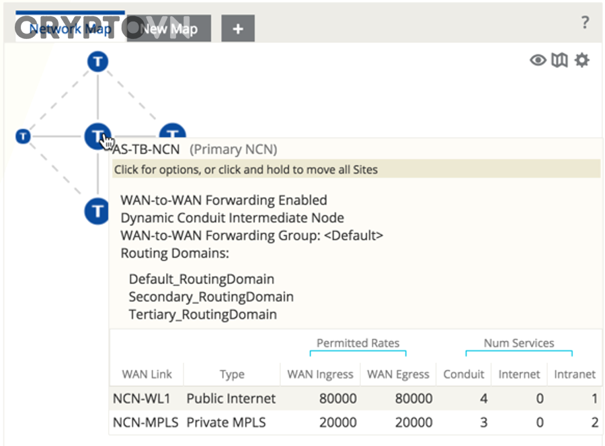The image size is (605, 446).
Task: Click the Public Internet type cell
Action: coord(231,398)
